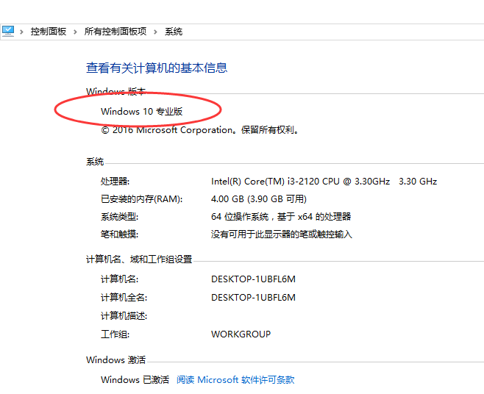Select the 64 位操作系统 system type value
Image resolution: width=484 pixels, height=394 pixels.
click(x=281, y=217)
